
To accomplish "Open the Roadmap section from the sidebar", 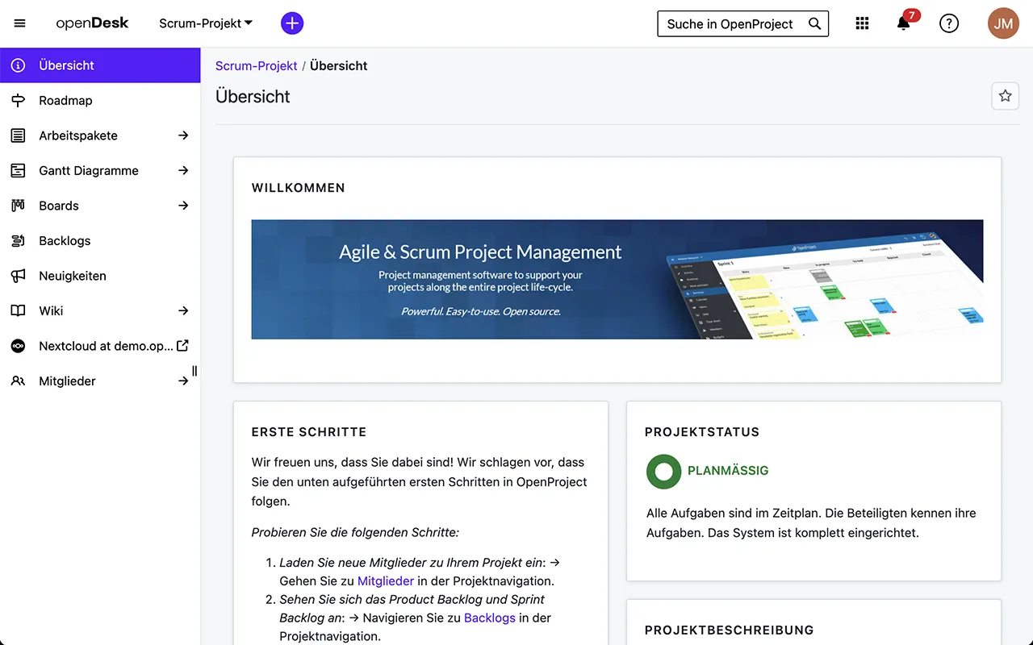I will 65,100.
